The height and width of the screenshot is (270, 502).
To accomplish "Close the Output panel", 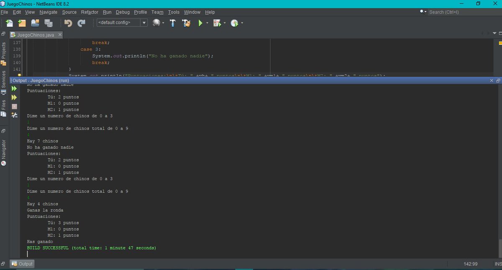I will point(492,80).
